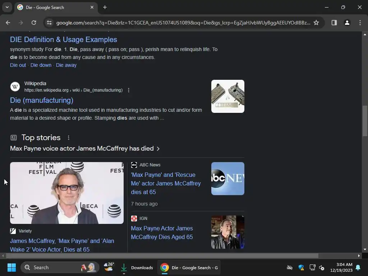Click the Variety source icon

tap(13, 231)
